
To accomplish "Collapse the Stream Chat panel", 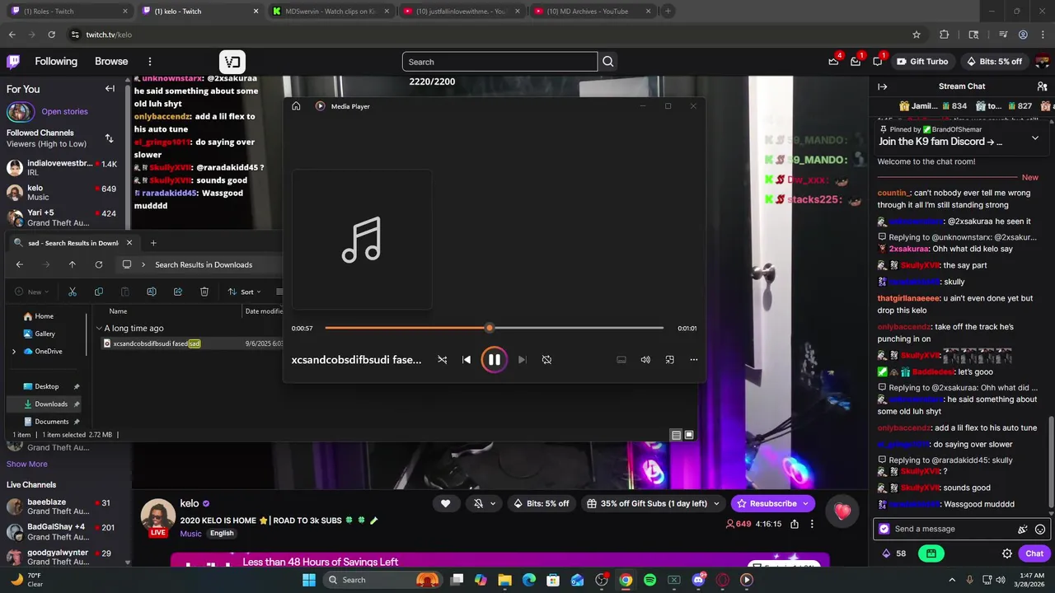I will pos(882,86).
